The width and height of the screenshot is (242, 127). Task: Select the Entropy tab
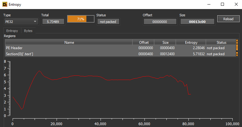pyautogui.click(x=12, y=31)
